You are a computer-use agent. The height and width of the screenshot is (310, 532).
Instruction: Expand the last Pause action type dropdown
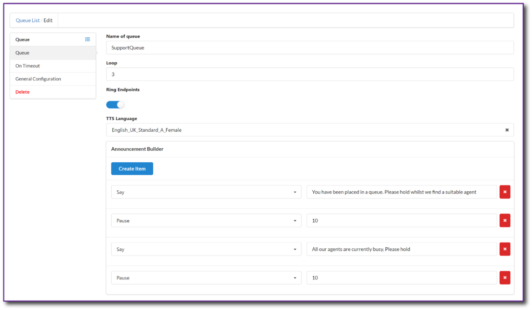[206, 278]
